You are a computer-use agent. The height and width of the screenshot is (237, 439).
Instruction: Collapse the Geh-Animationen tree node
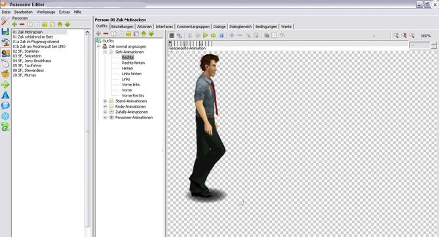click(105, 52)
